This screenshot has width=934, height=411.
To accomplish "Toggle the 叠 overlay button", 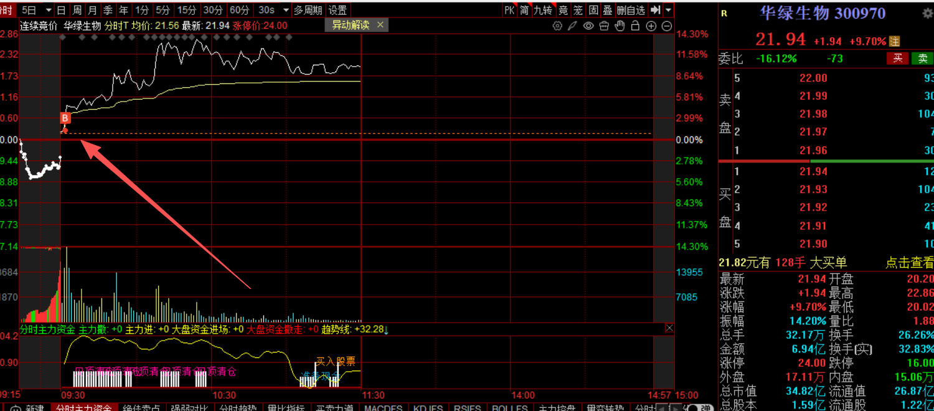I will coord(607,10).
